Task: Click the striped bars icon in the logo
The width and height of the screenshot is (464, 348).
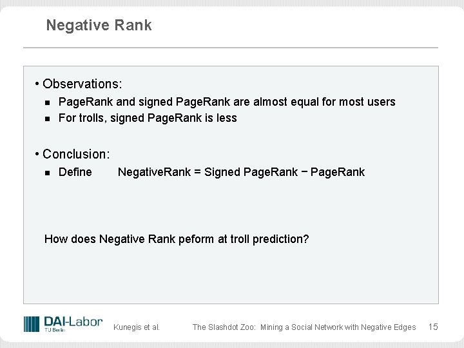Action: 32,324
